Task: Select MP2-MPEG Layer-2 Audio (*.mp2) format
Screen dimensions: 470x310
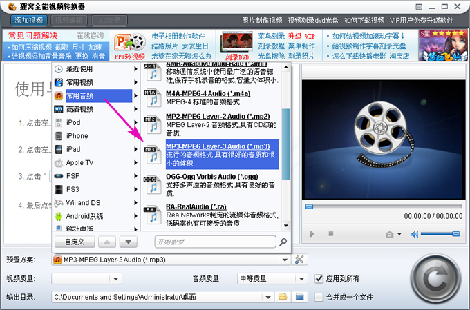Action: pyautogui.click(x=218, y=116)
